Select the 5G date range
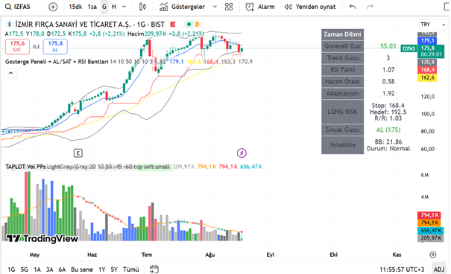The height and width of the screenshot is (274, 451). point(25,270)
